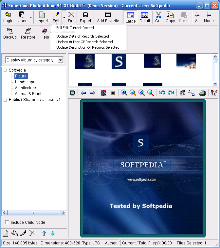This screenshot has height=248, width=220.
Task: Choose Full Edit Current Record
Action: [75, 28]
